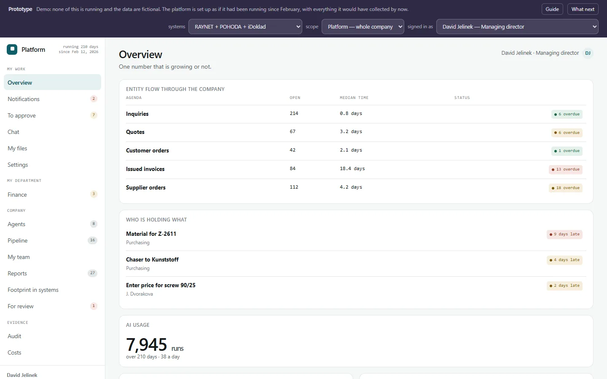Screen dimensions: 607x379
Task: Click the 13 overdue status badge
Action: (565, 169)
